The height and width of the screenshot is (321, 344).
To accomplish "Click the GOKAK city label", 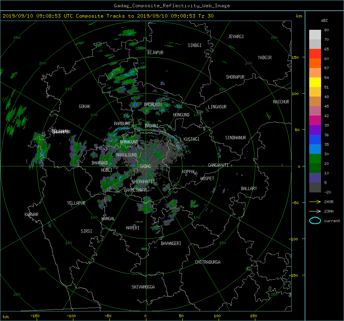I will (85, 106).
